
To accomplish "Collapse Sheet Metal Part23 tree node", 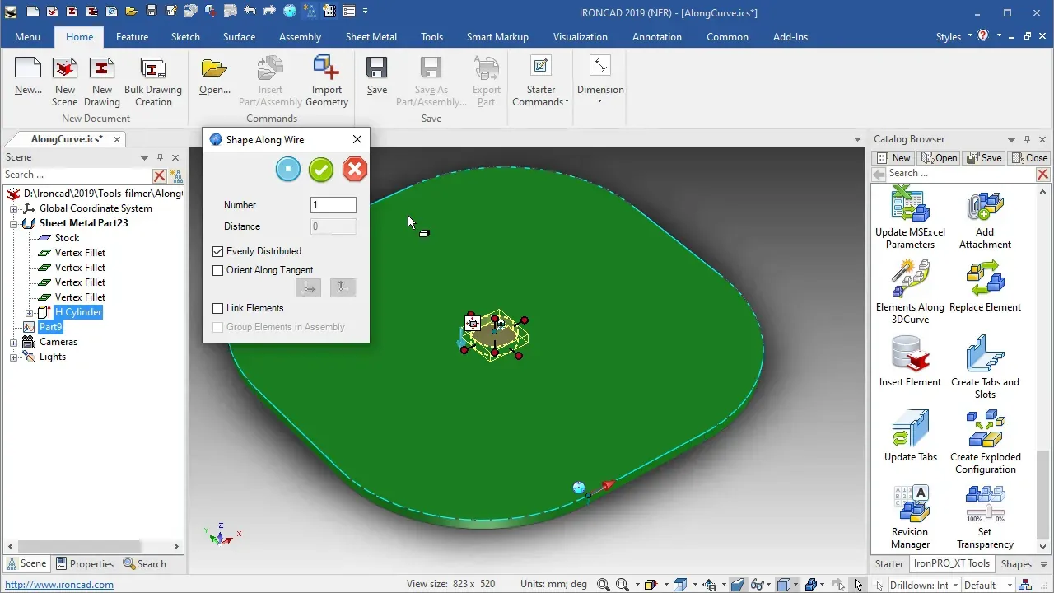I will click(13, 224).
